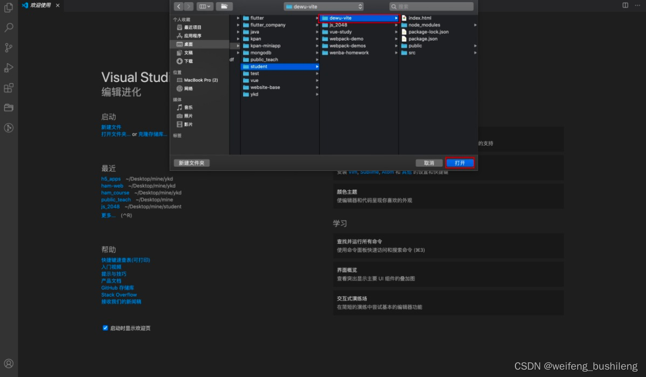Click the 取消 button
Viewport: 646px width, 377px height.
tap(429, 163)
